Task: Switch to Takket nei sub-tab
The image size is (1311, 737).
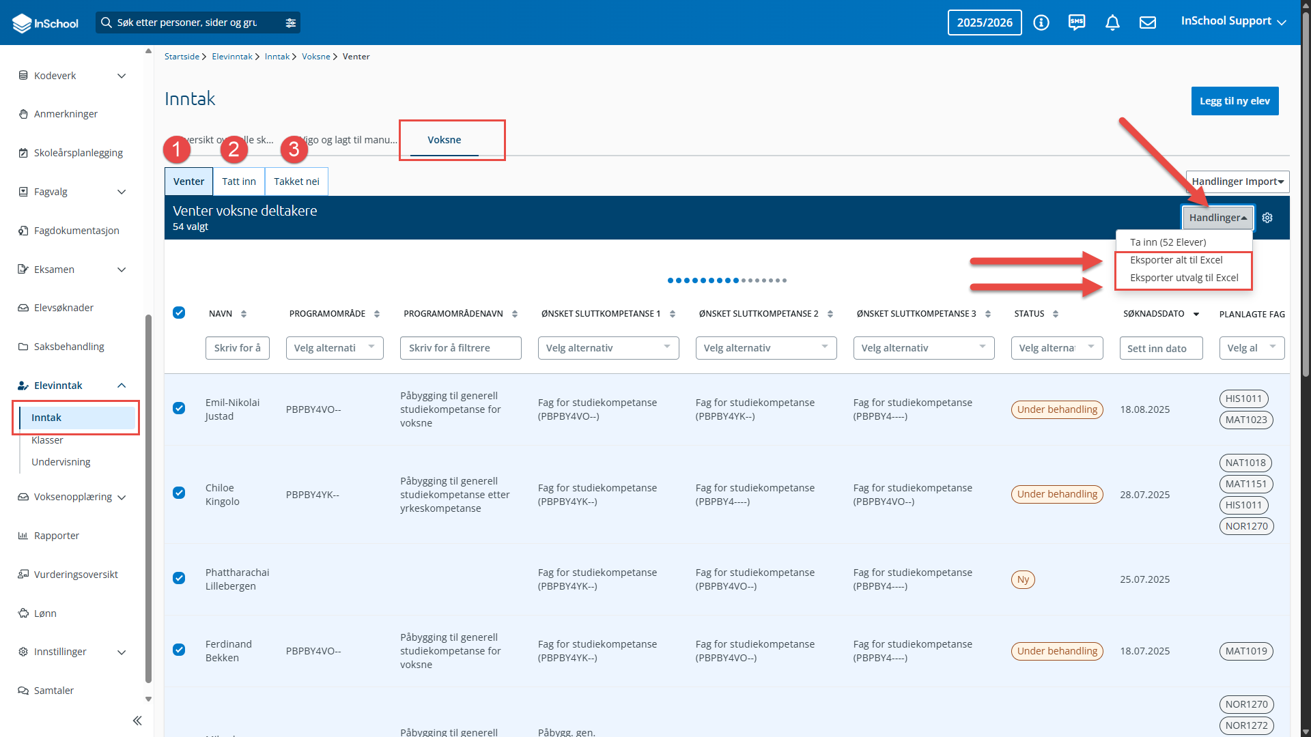Action: coord(296,182)
